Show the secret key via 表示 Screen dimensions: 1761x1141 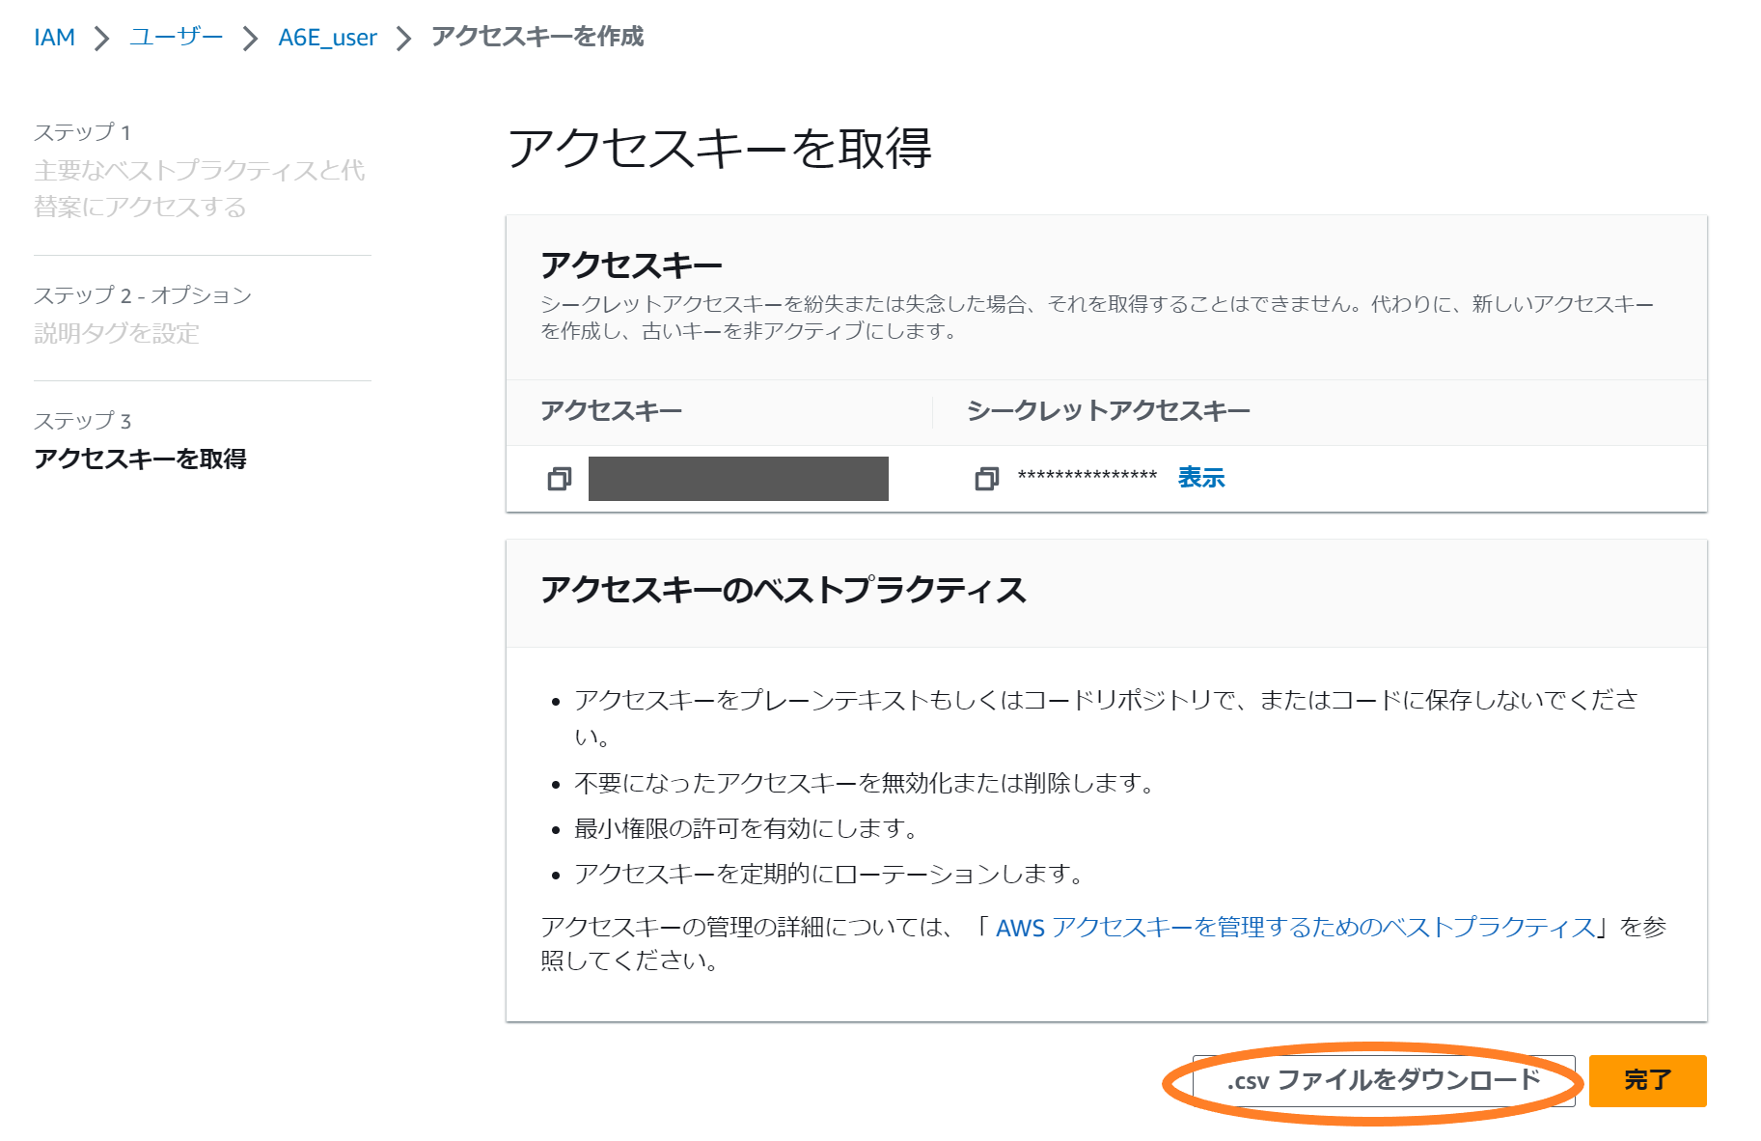coord(1200,478)
